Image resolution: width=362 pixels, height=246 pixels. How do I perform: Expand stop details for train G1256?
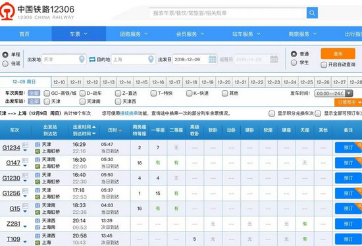pos(25,196)
